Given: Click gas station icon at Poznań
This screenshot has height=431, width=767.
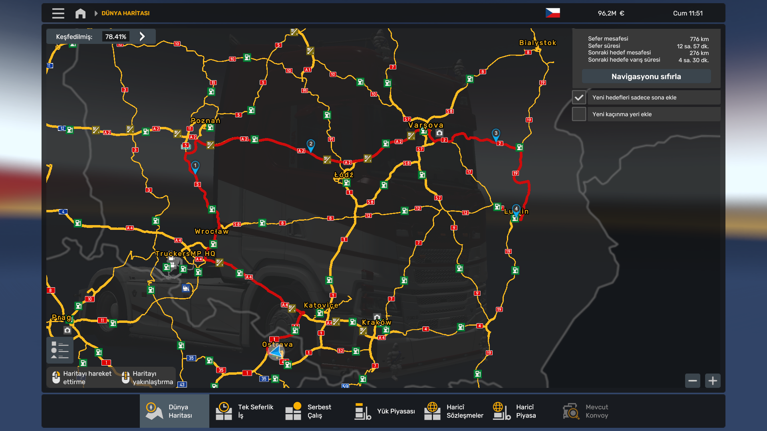Looking at the screenshot, I should tap(211, 128).
